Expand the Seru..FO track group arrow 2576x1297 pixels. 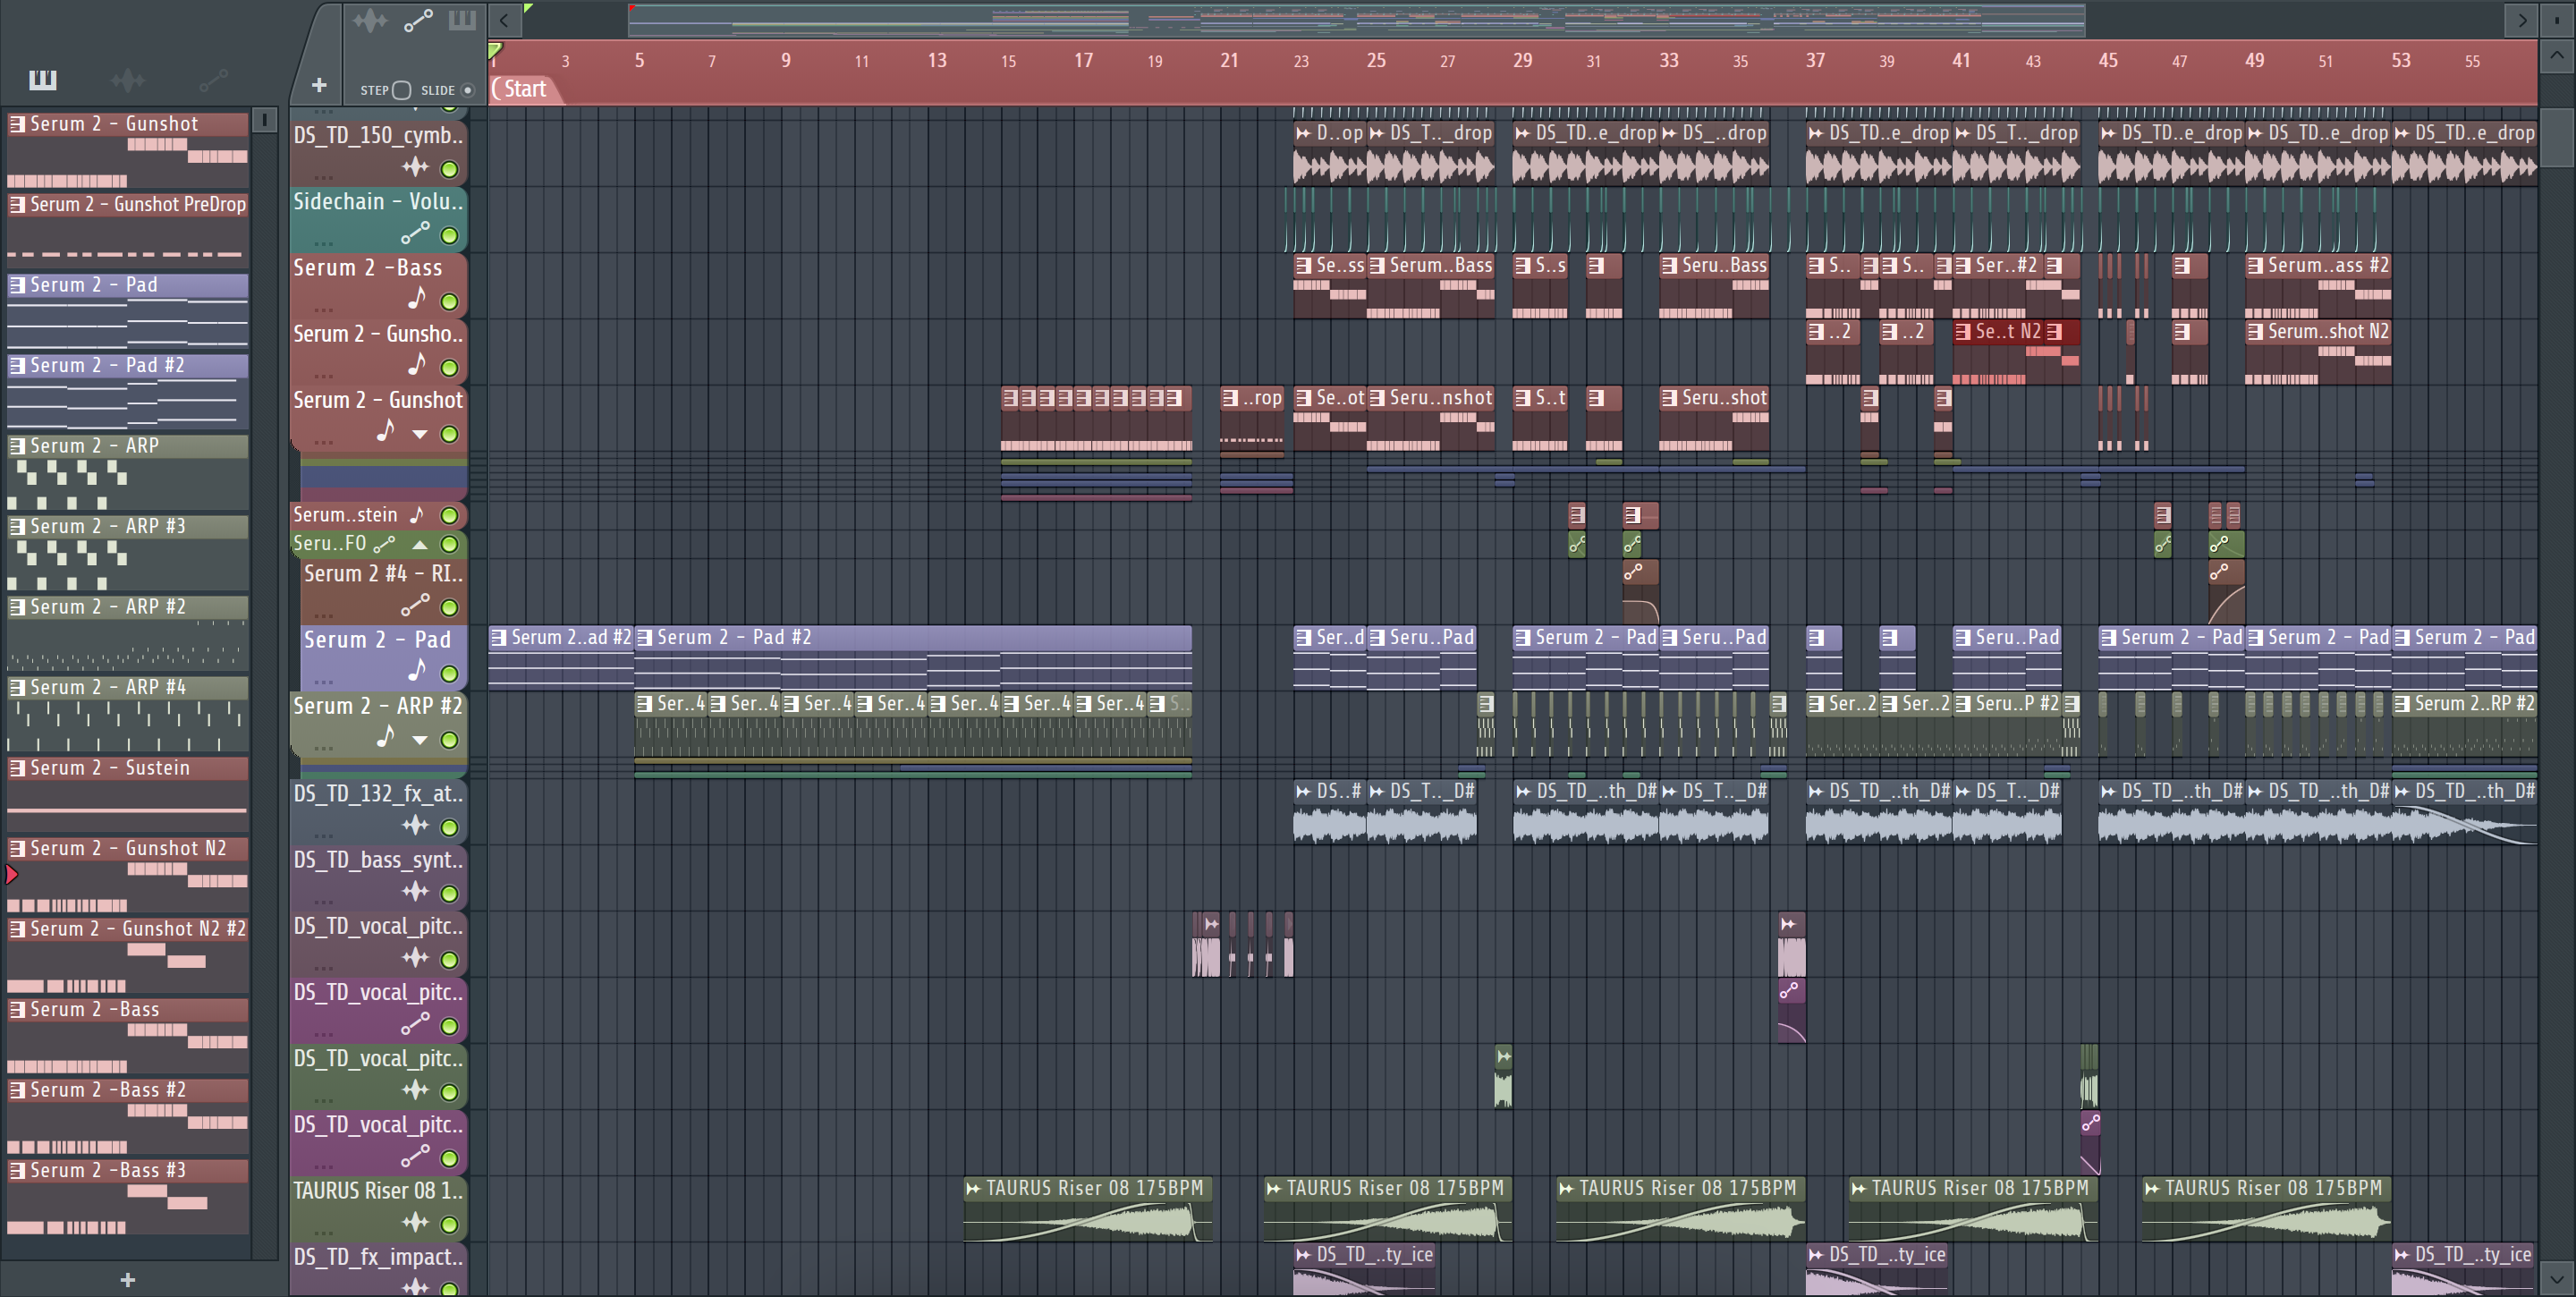point(420,545)
